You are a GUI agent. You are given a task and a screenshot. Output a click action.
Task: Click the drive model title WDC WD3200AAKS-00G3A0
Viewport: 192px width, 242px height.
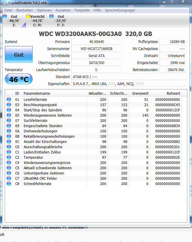tap(80, 34)
